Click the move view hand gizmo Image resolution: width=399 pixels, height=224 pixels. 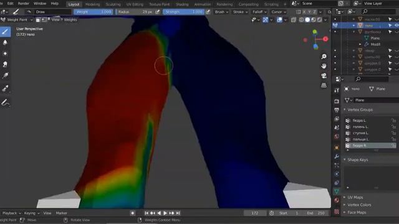pyautogui.click(x=324, y=66)
